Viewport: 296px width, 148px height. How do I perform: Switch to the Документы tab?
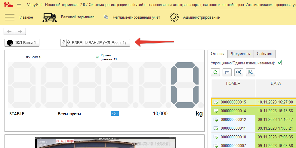(240, 54)
